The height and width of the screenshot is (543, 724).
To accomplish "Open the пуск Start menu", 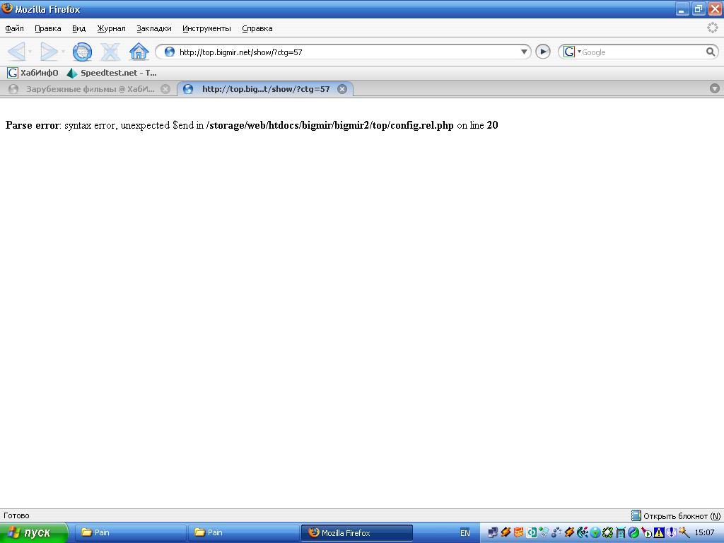I will coord(33,532).
